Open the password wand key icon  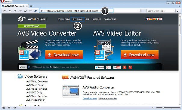pos(30,11)
